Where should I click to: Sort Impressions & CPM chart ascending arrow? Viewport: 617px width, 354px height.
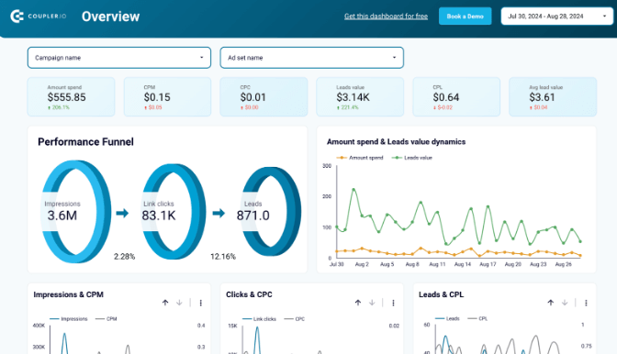pos(165,303)
